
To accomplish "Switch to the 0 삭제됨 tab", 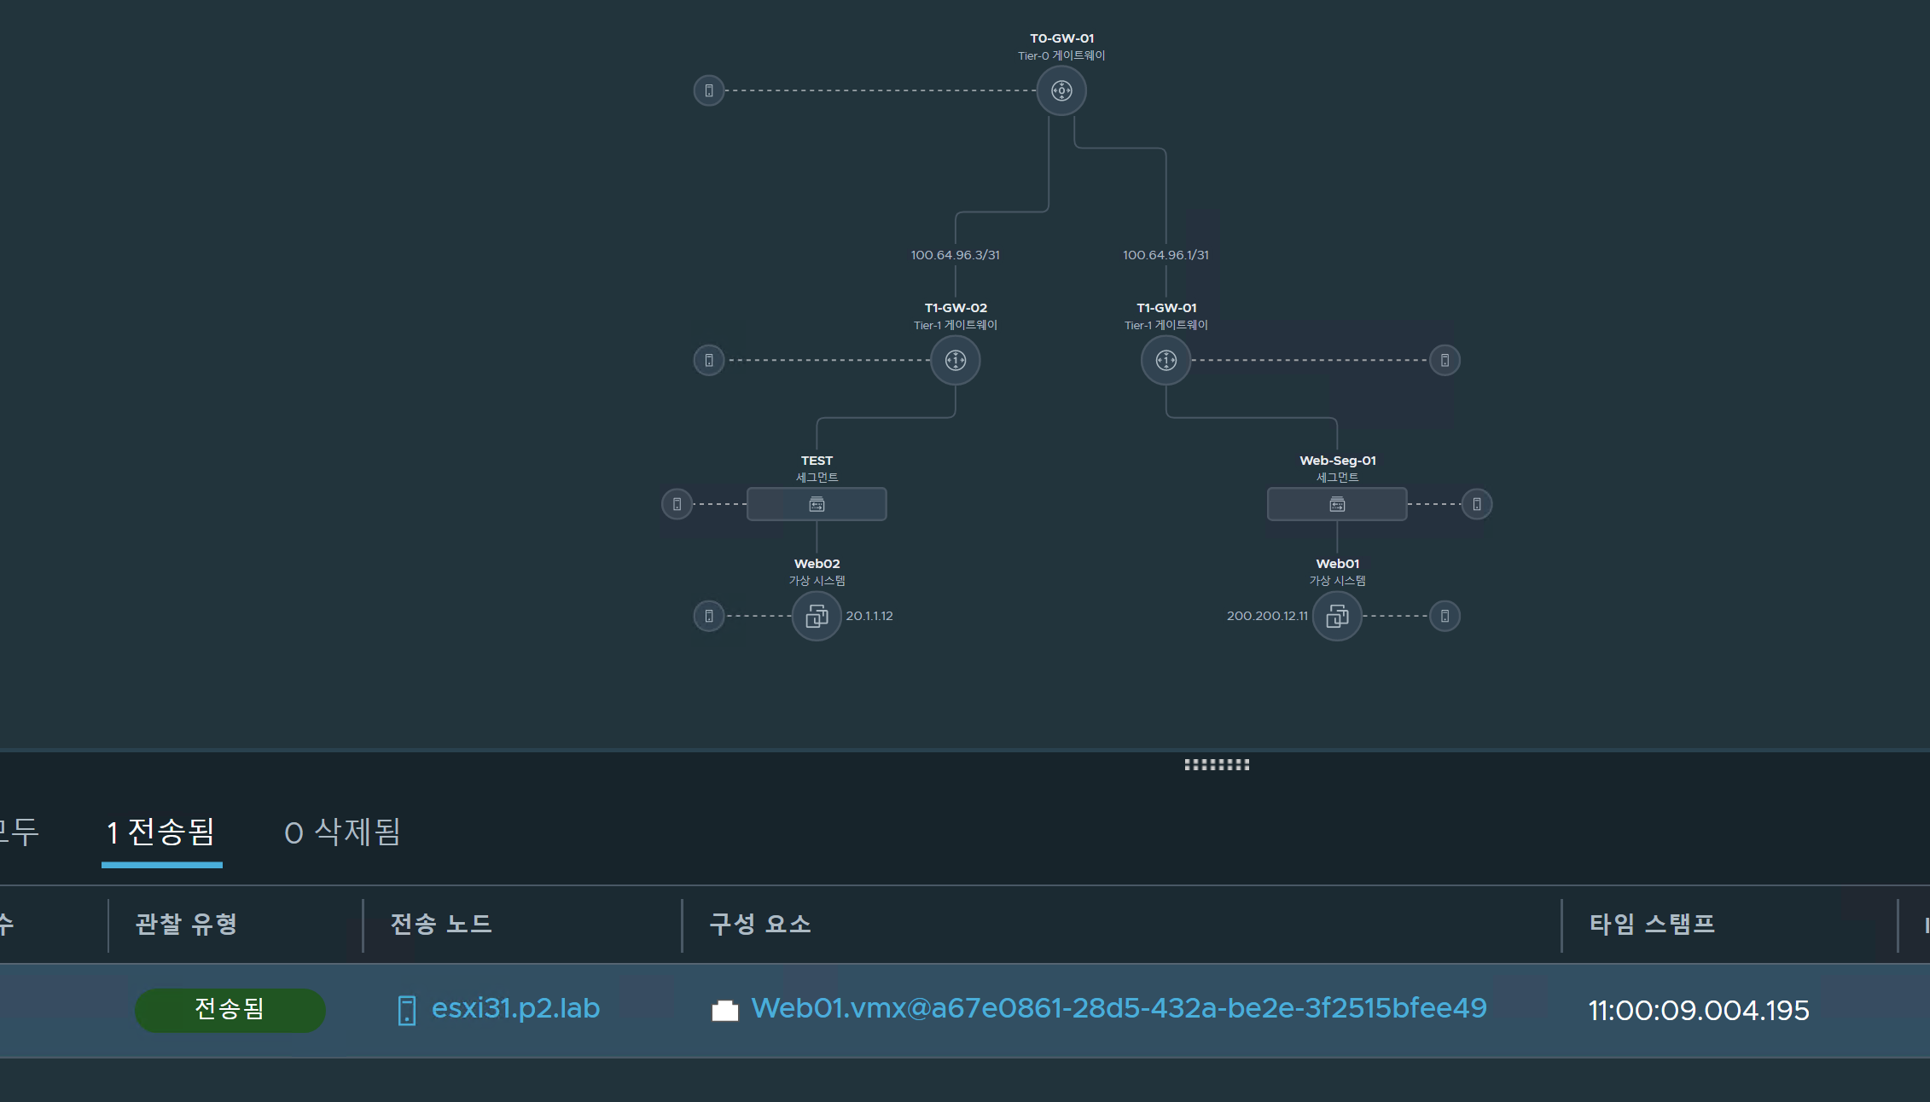I will (x=342, y=832).
